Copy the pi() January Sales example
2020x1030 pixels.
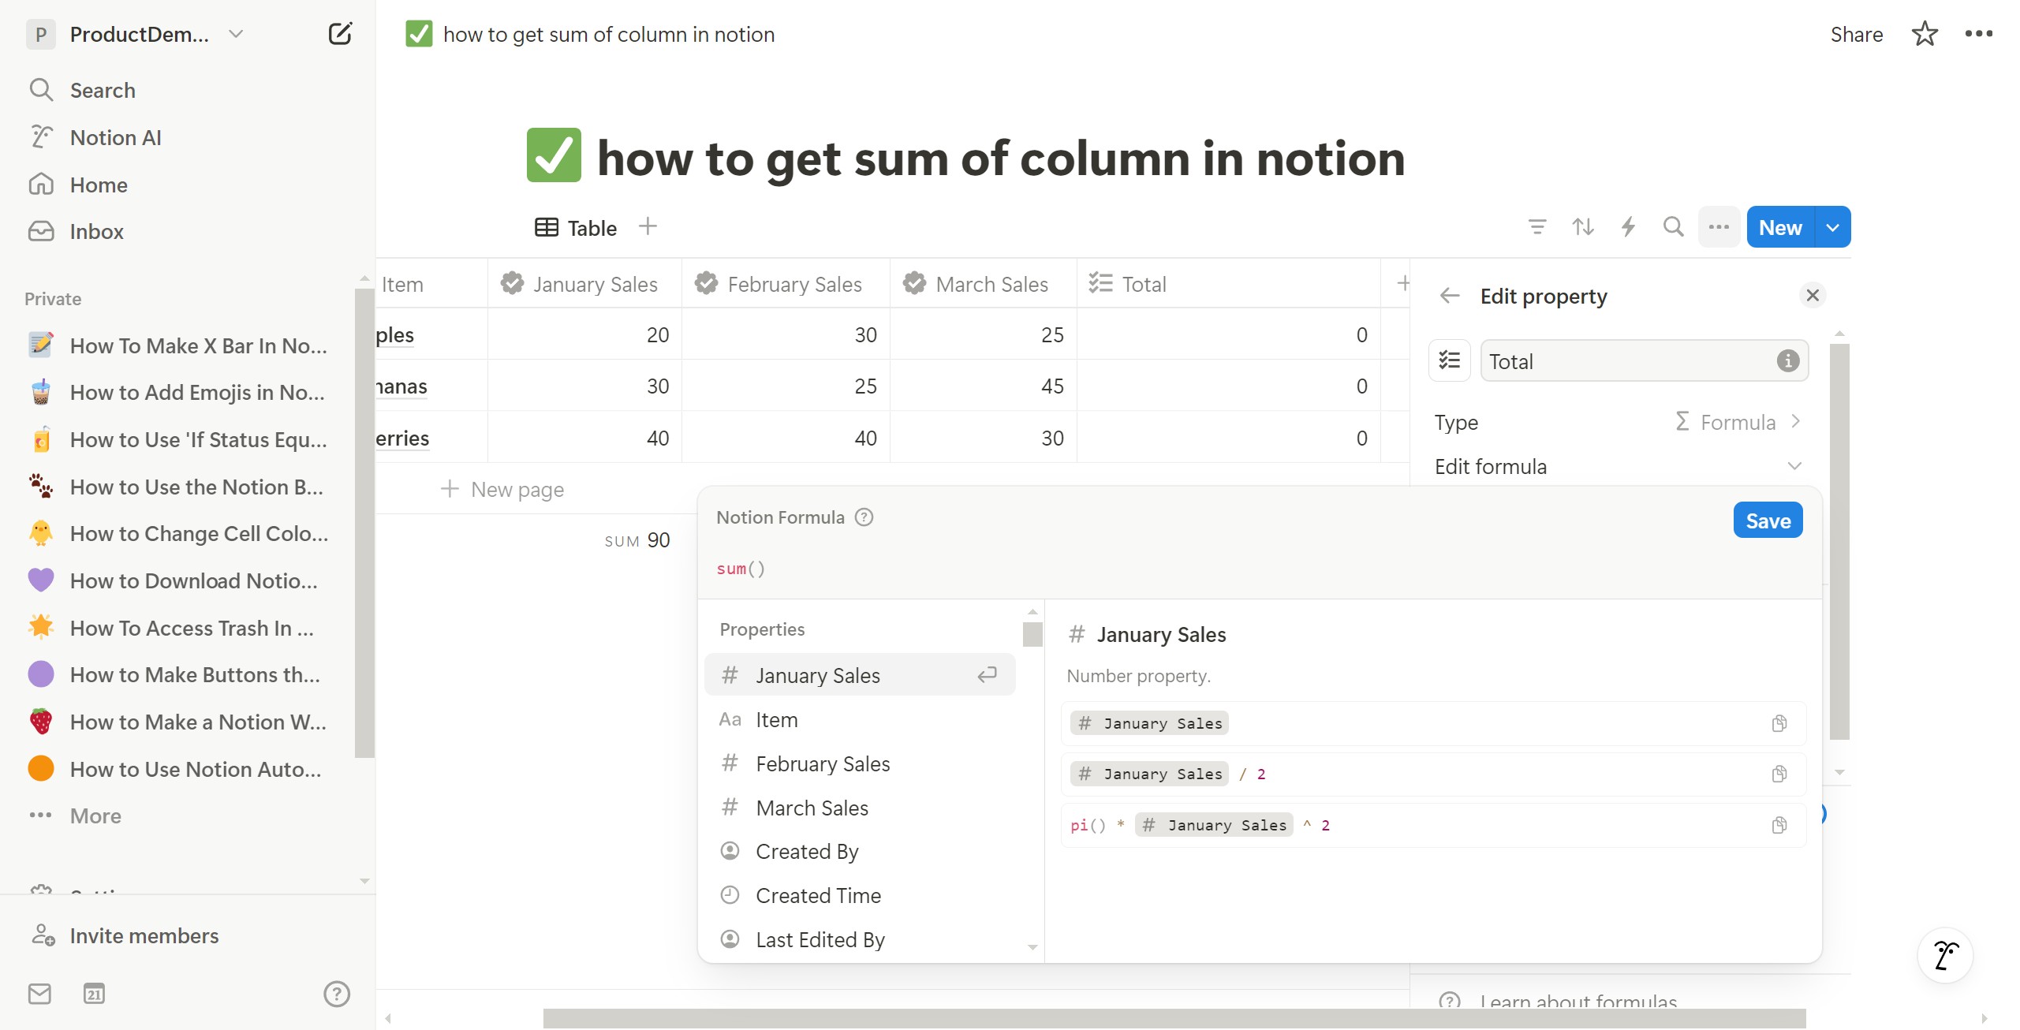pyautogui.click(x=1779, y=825)
